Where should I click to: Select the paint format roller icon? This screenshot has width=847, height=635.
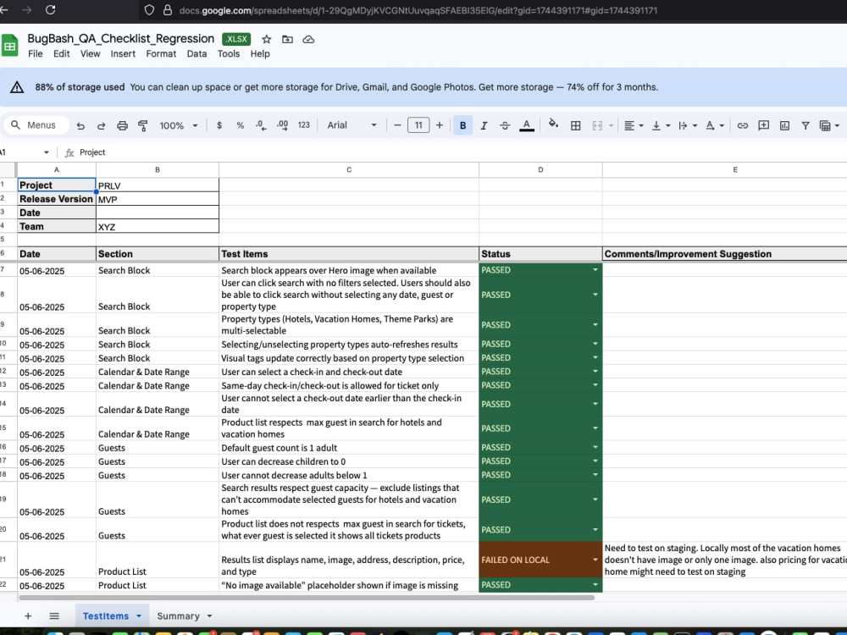point(143,125)
